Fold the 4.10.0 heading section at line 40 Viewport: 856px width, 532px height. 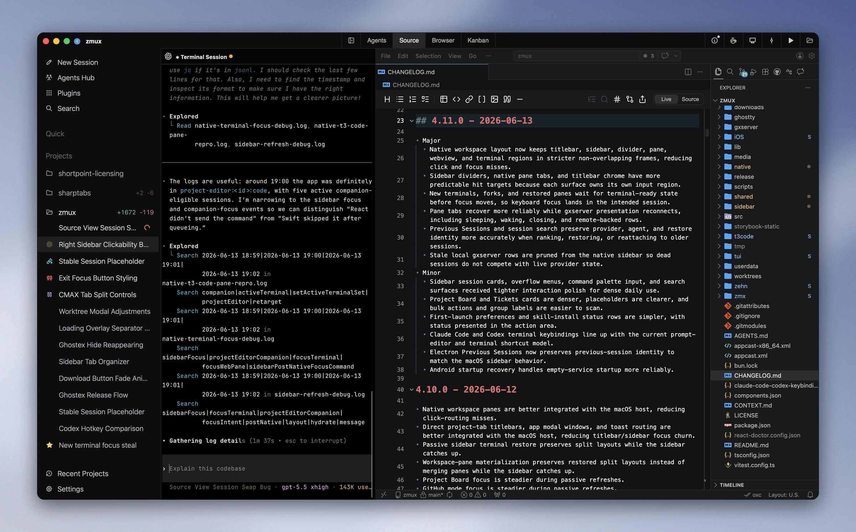coord(412,389)
